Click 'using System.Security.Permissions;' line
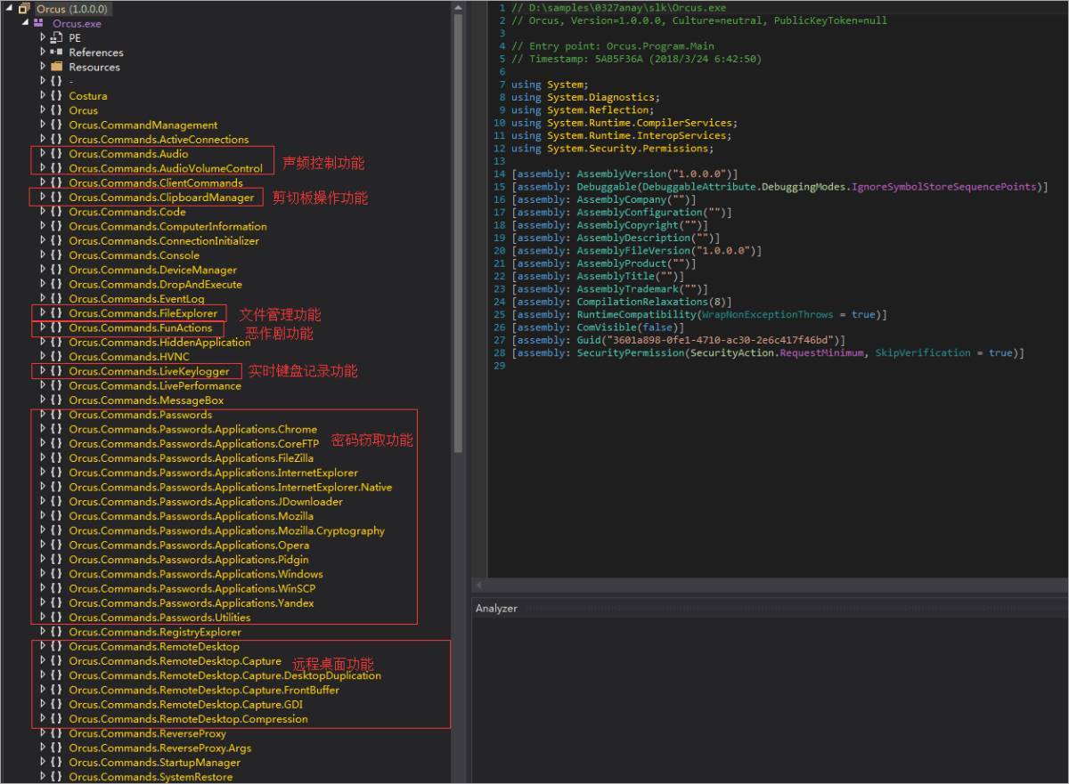This screenshot has height=784, width=1069. point(612,149)
